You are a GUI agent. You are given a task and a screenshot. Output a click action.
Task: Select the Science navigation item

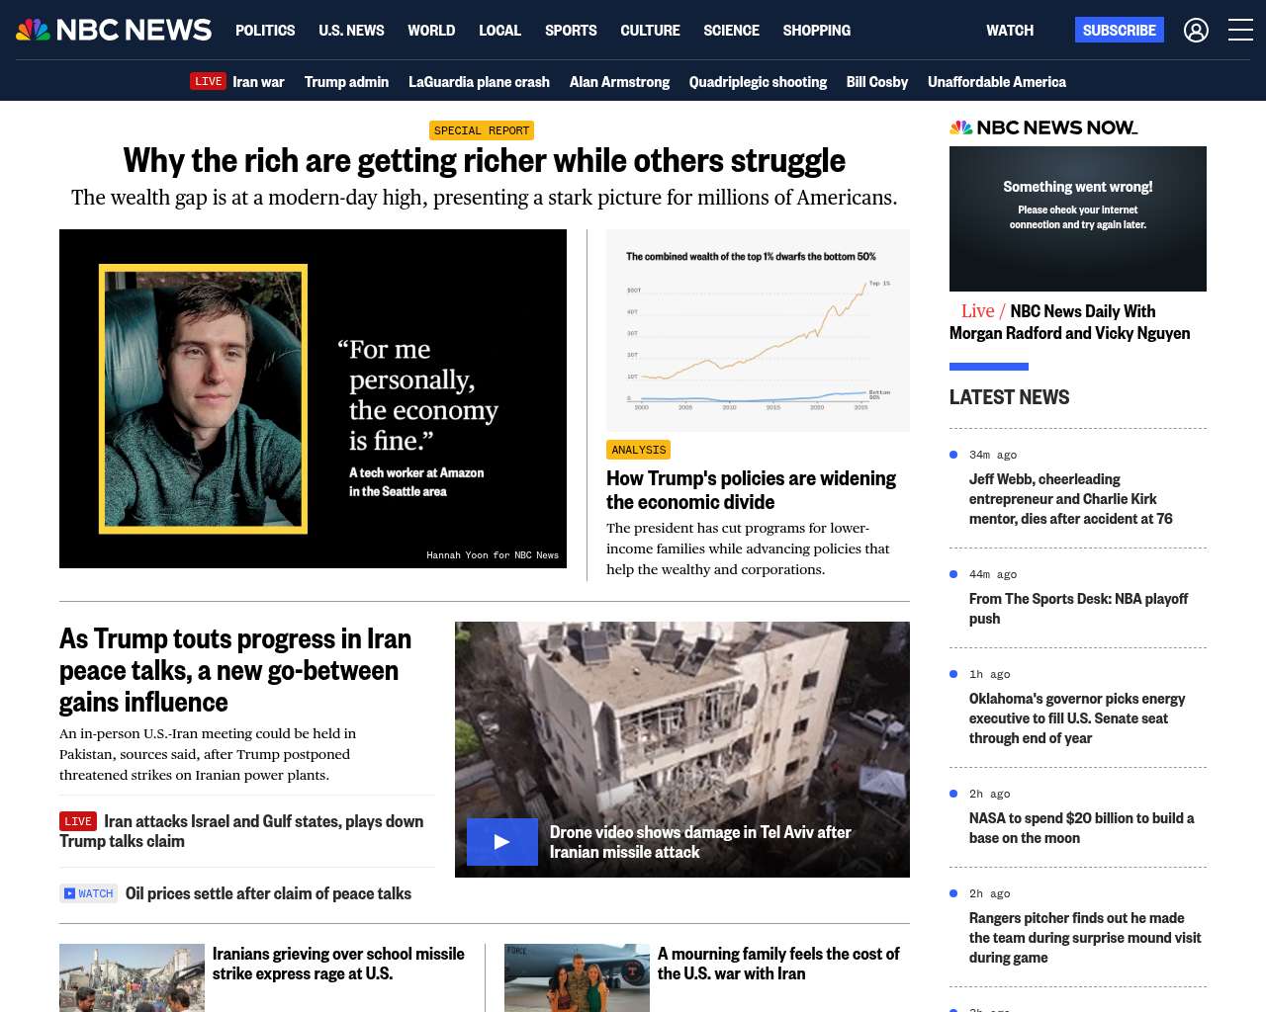click(731, 31)
